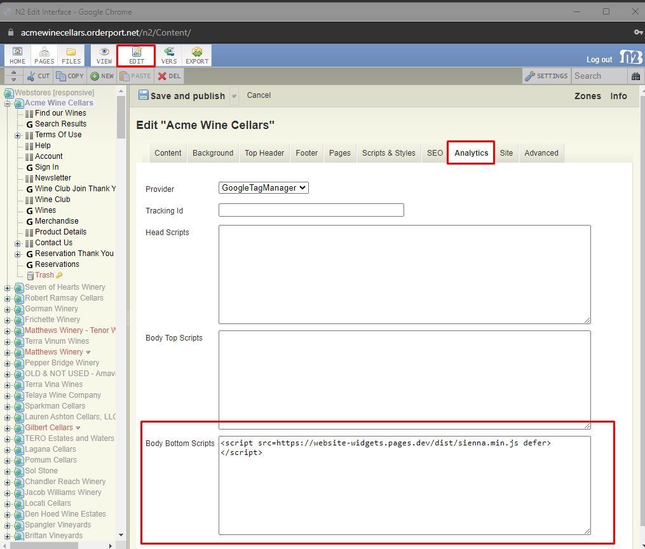Screen dimensions: 645x549
Task: Select Wine Club page in tree
Action: tap(52, 200)
